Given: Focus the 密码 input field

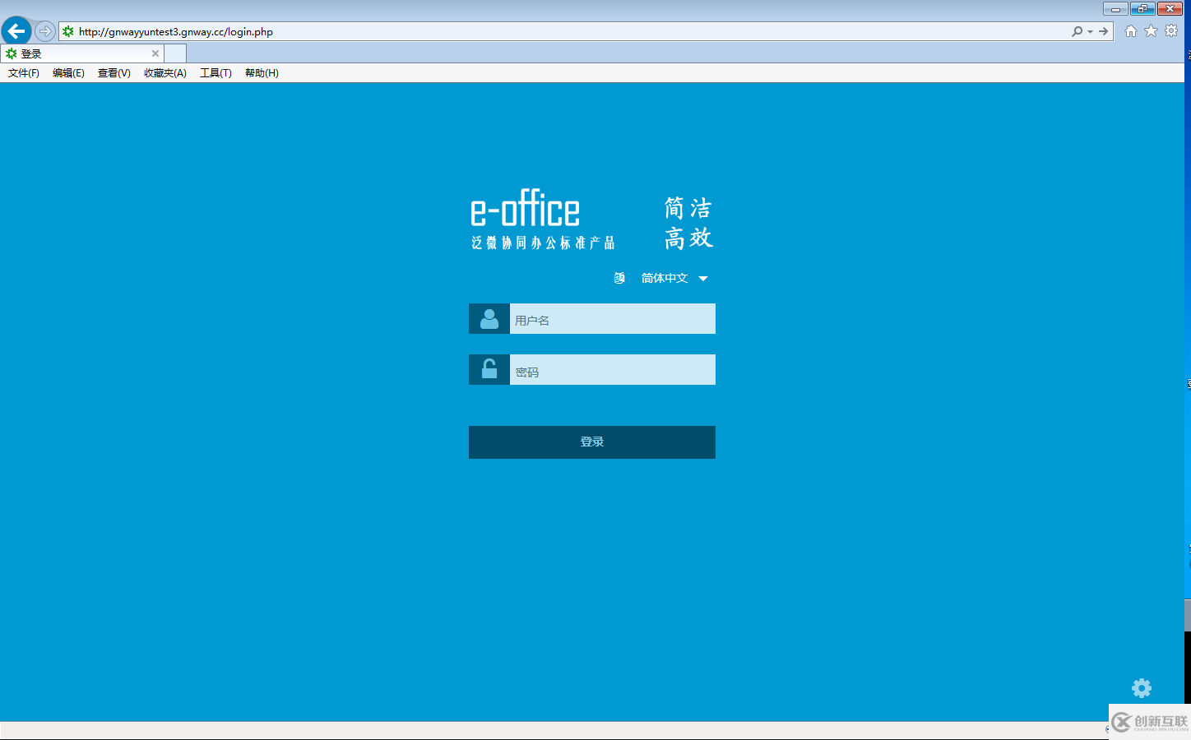Looking at the screenshot, I should click(x=613, y=370).
